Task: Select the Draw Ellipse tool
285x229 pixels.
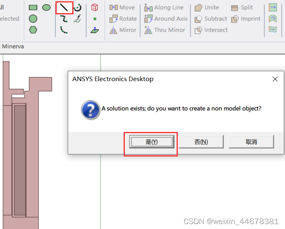Action: [x=46, y=7]
